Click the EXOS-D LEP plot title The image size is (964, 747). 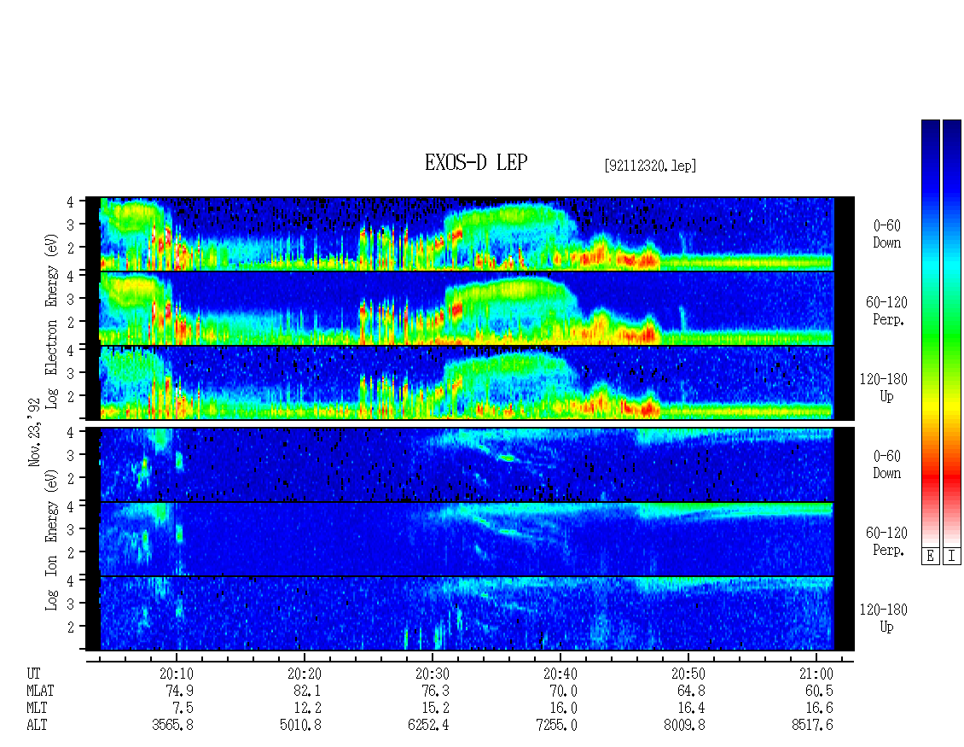click(476, 162)
